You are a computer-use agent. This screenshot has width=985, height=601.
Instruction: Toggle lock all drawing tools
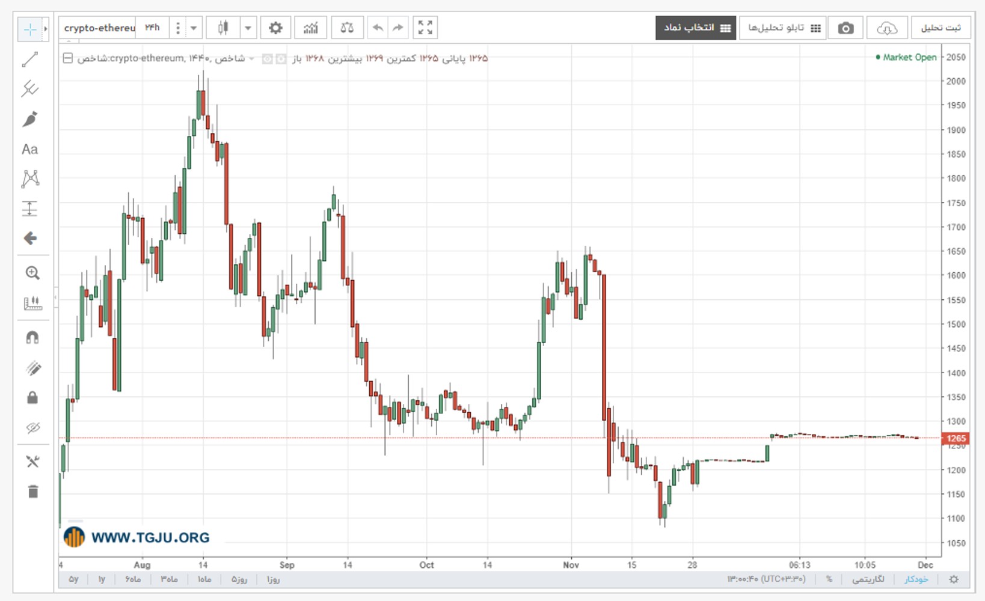click(x=32, y=397)
